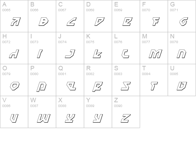This screenshot has height=143, width=196.
Task: Pick the letter M glyph
Action: [x=155, y=54]
